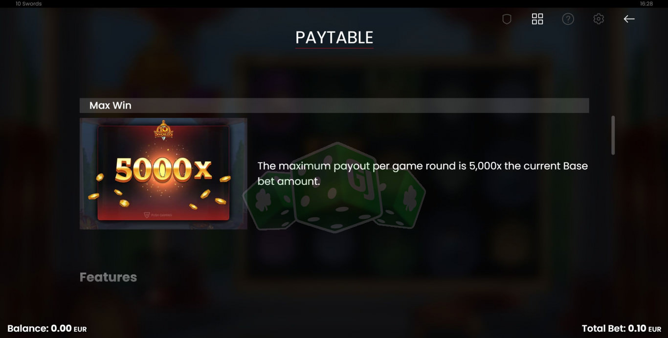The width and height of the screenshot is (668, 338).
Task: Click the maximum payout description text
Action: click(x=423, y=173)
